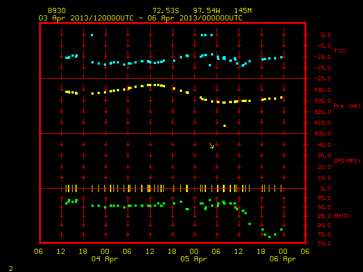363x272 pixels.
Task: Click the Pre (mb) axis label
Action: 347,106
